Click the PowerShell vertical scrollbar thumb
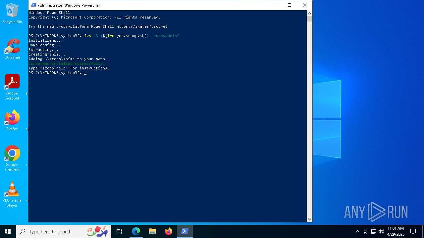 point(310,19)
